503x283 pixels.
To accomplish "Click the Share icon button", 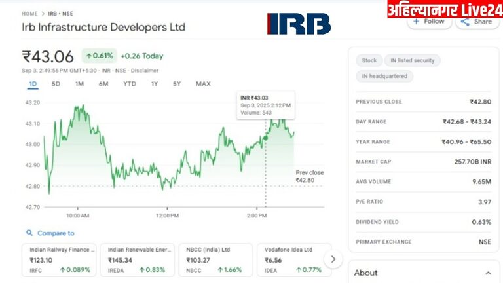I will point(476,22).
